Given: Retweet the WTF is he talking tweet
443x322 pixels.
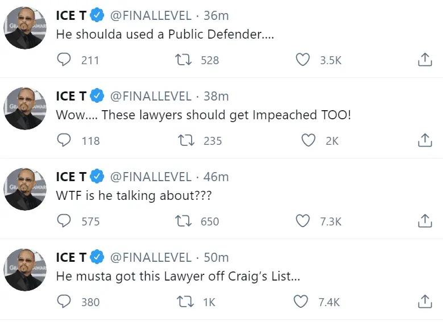Looking at the screenshot, I should tap(185, 221).
